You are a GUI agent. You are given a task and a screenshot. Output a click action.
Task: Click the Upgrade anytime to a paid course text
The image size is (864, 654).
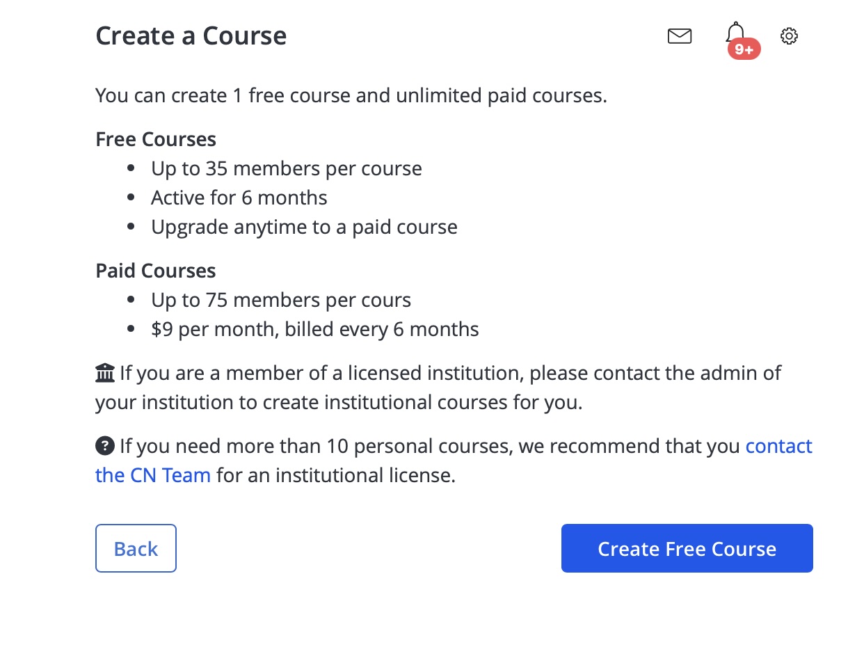[304, 227]
